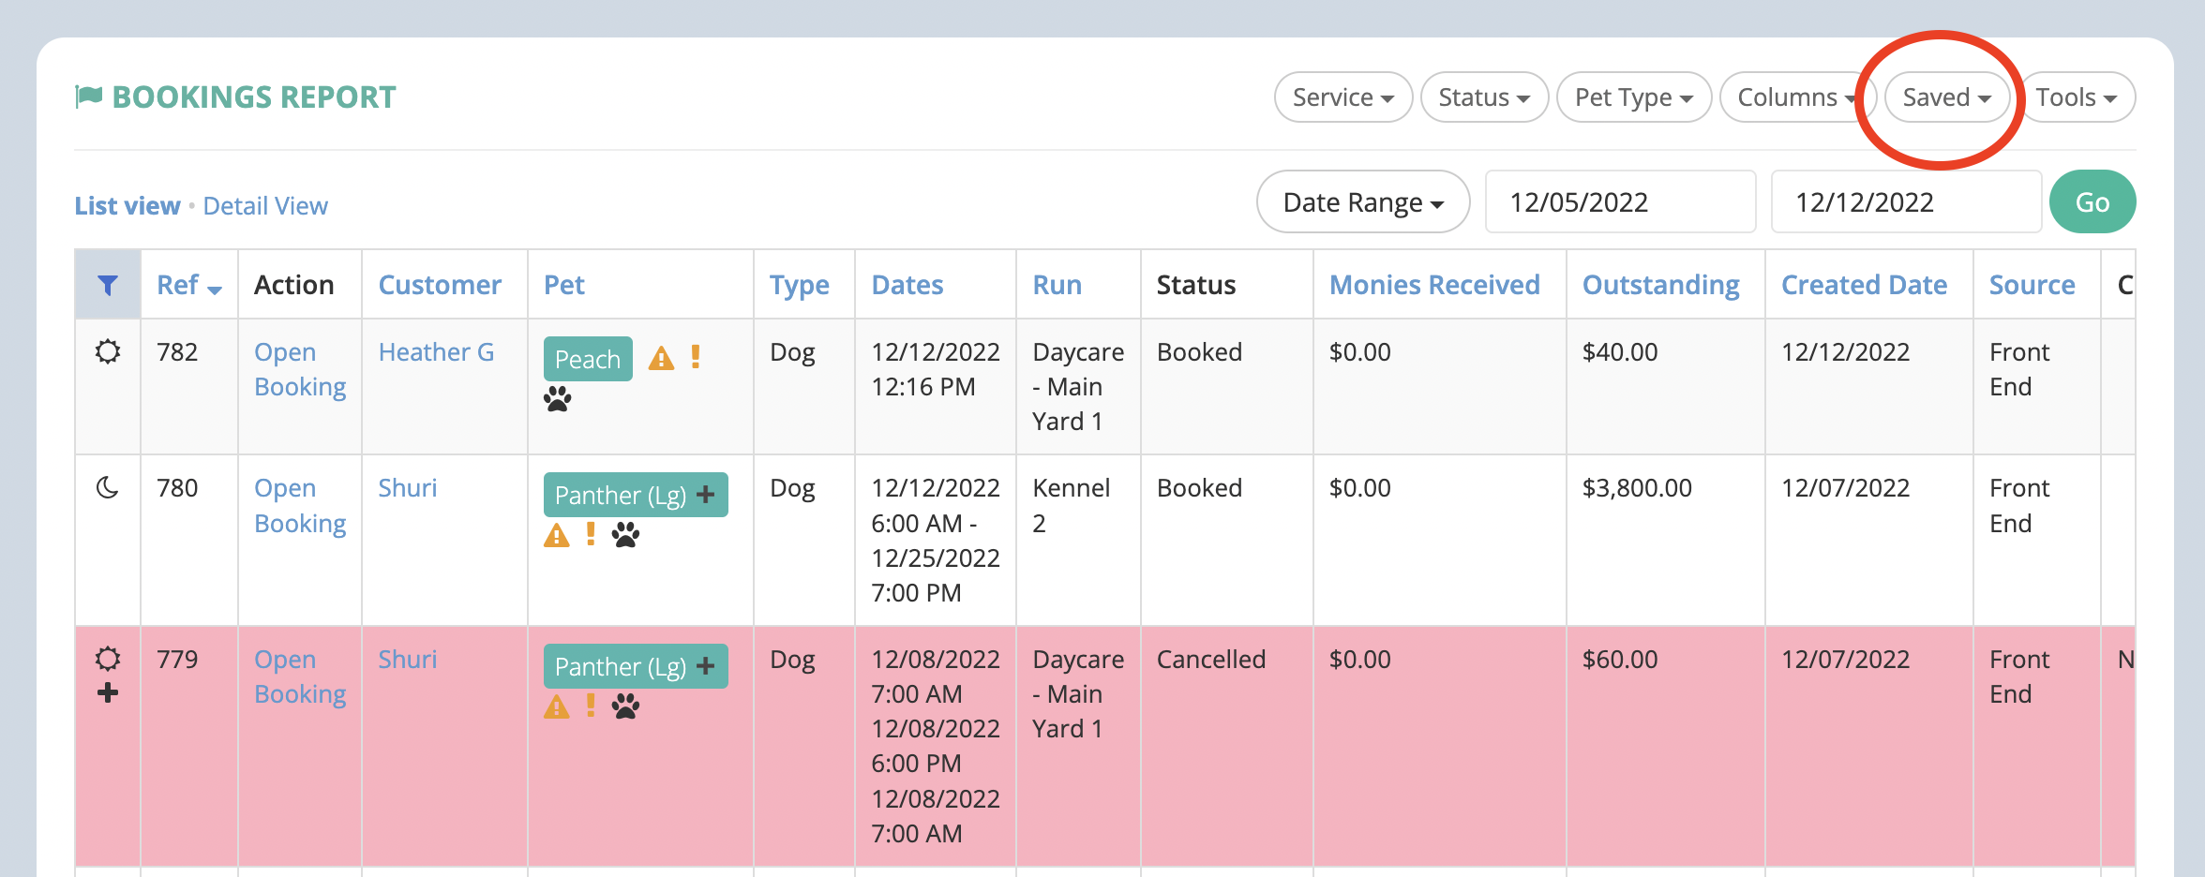Click the orange exclamation mark next to Peach
2205x877 pixels.
point(696,357)
